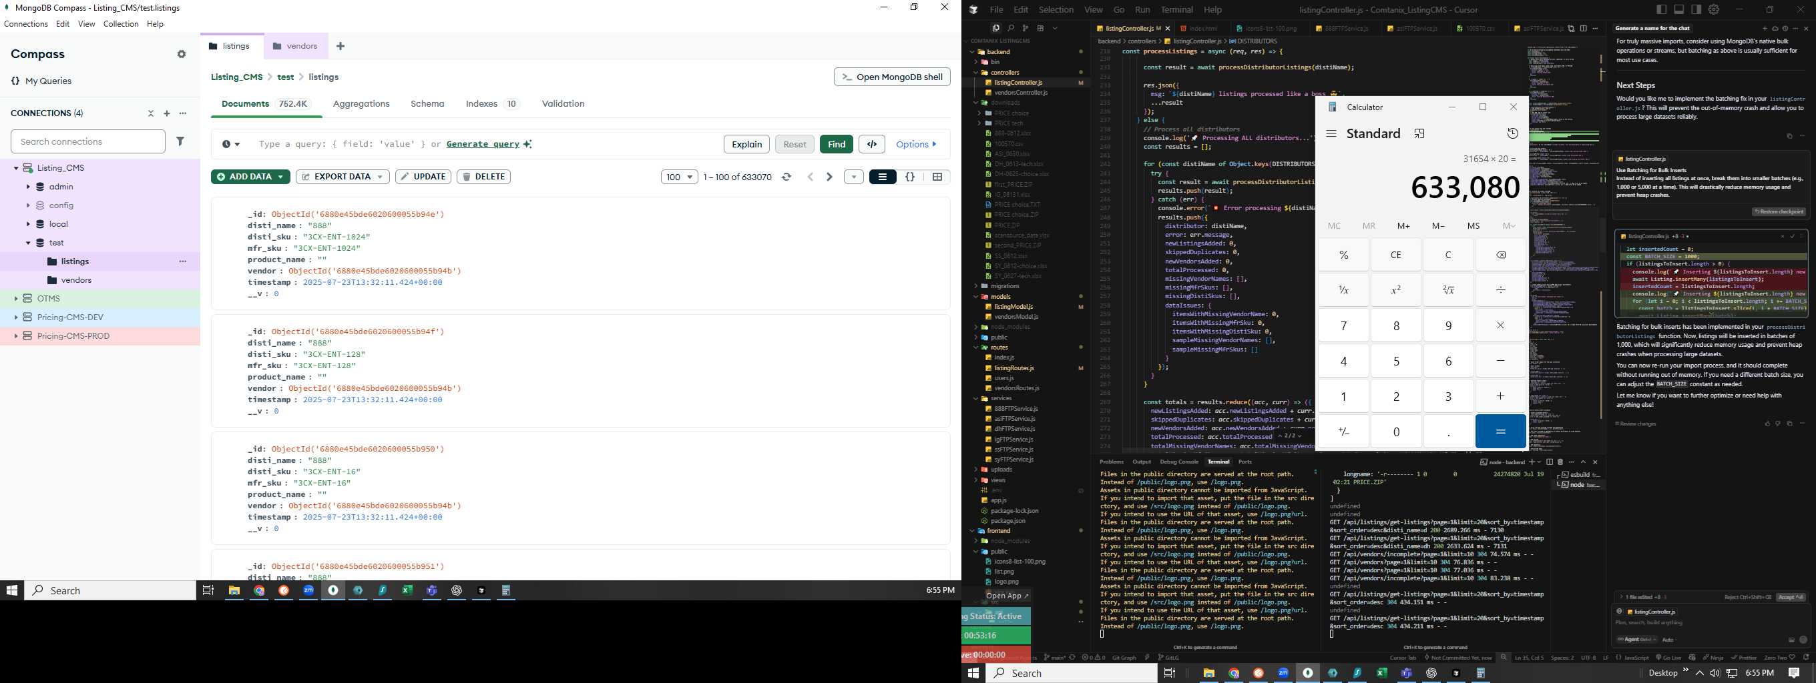The image size is (1816, 683).
Task: Switch to the vendors tab in Compass
Action: coord(295,47)
